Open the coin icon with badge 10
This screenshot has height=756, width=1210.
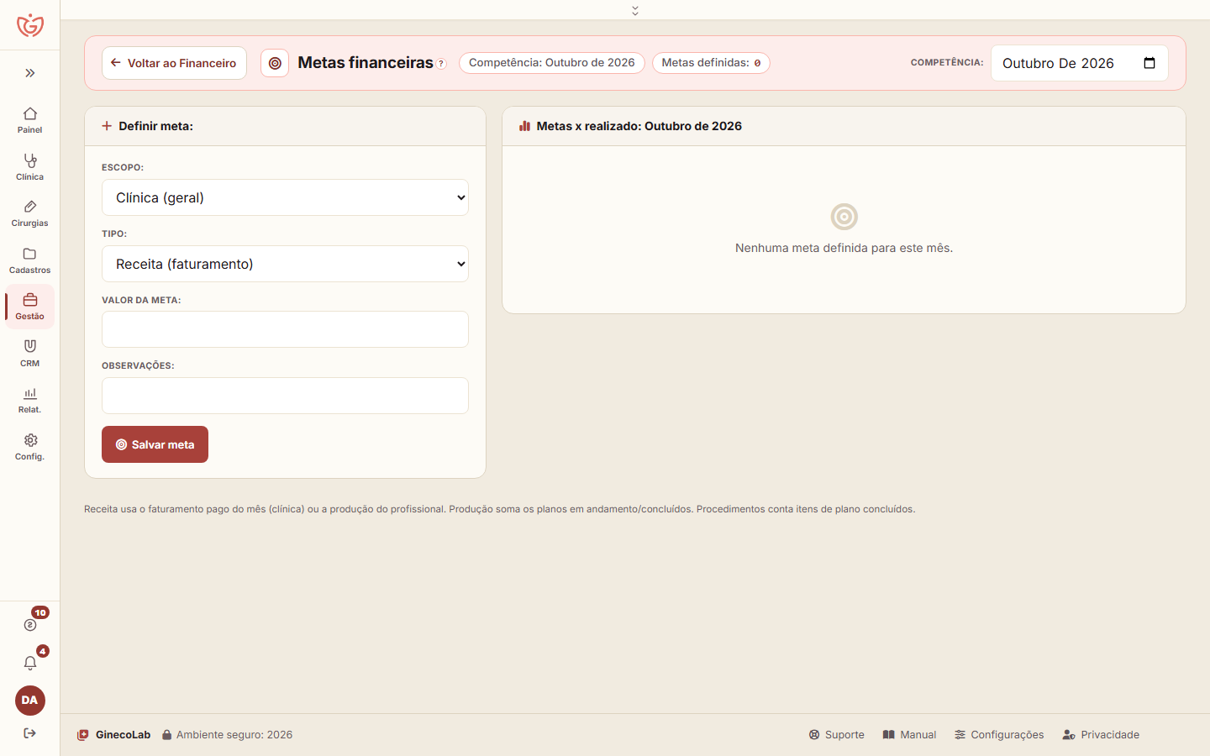click(x=30, y=624)
